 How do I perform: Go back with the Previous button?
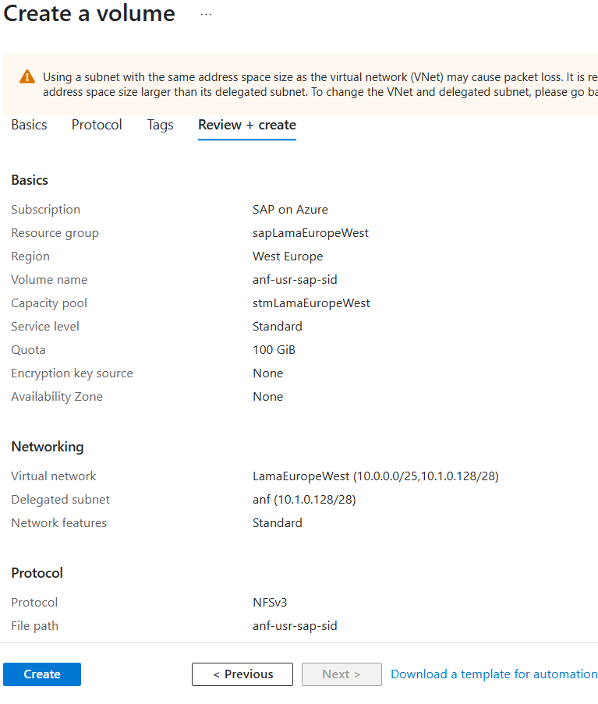tap(242, 674)
